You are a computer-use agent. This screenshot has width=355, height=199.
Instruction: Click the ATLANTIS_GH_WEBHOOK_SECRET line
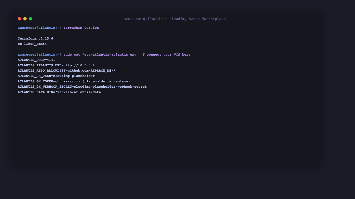point(82,87)
